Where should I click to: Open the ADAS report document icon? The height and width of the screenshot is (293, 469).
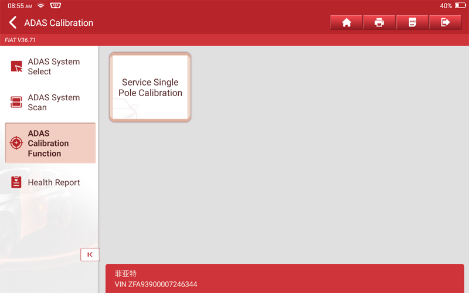[412, 22]
